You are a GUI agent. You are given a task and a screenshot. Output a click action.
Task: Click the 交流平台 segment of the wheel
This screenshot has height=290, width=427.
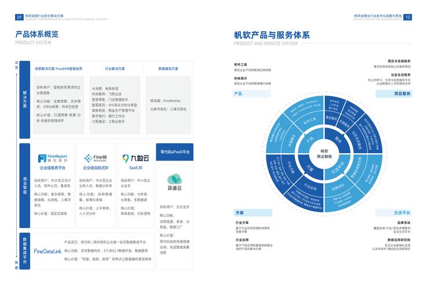click(x=338, y=168)
